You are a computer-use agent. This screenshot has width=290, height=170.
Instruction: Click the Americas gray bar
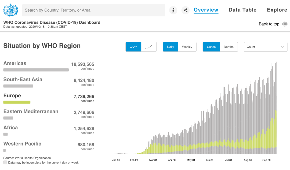coord(36,70)
